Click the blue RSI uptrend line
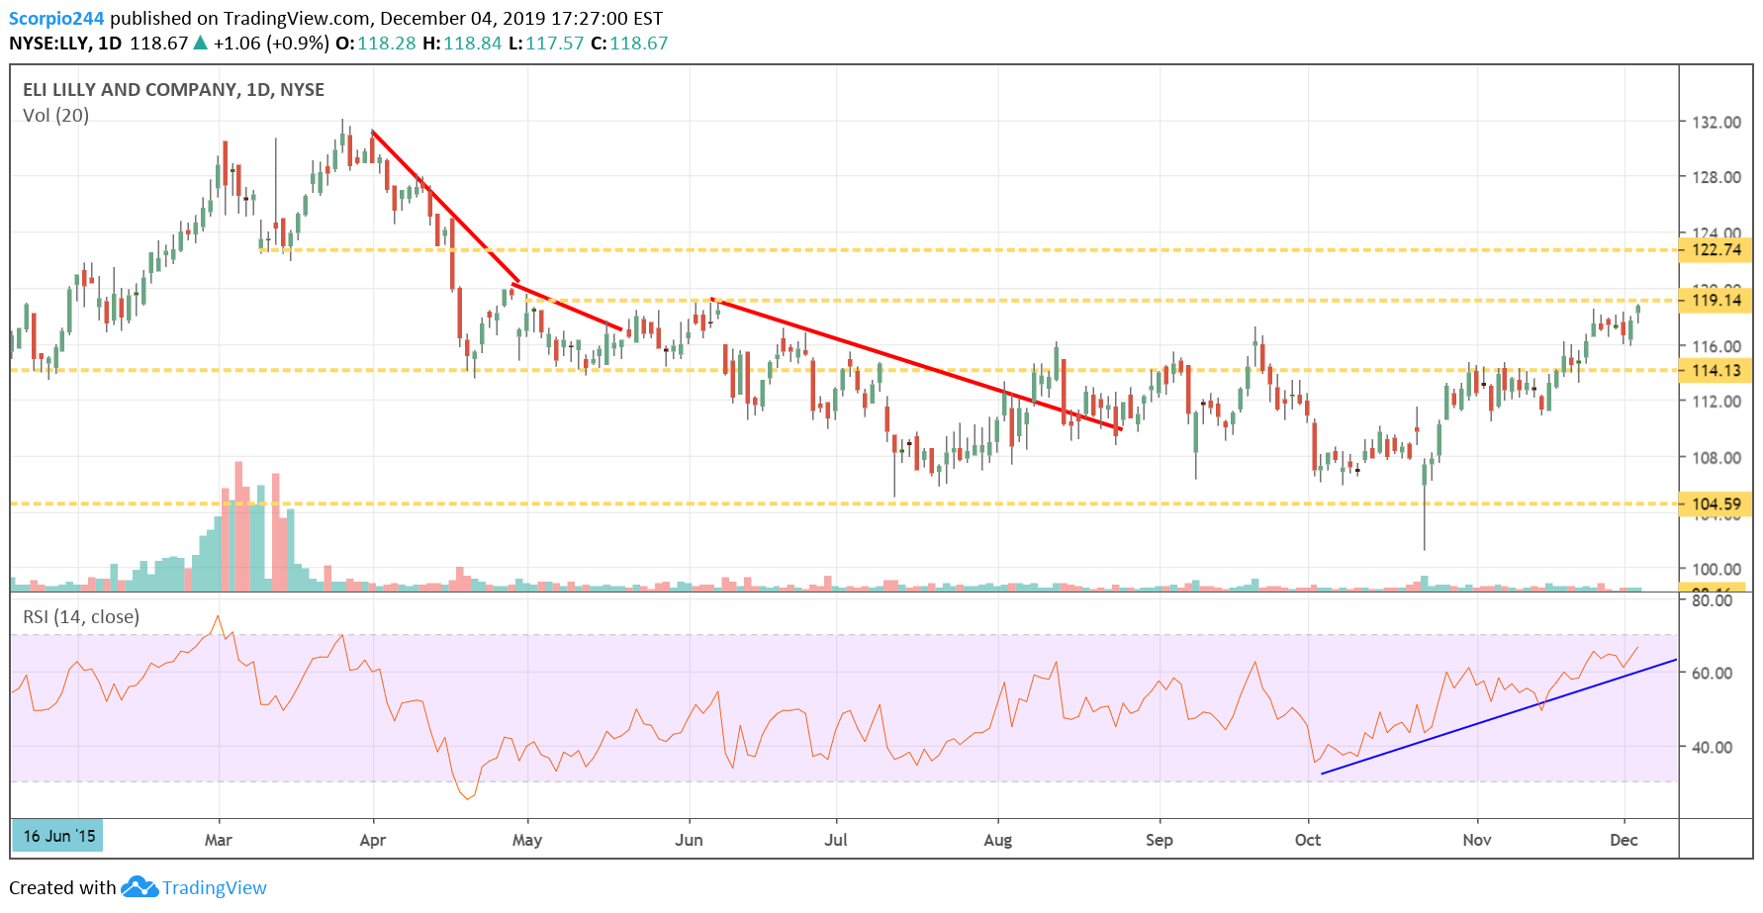The height and width of the screenshot is (913, 1763). (x=1499, y=716)
